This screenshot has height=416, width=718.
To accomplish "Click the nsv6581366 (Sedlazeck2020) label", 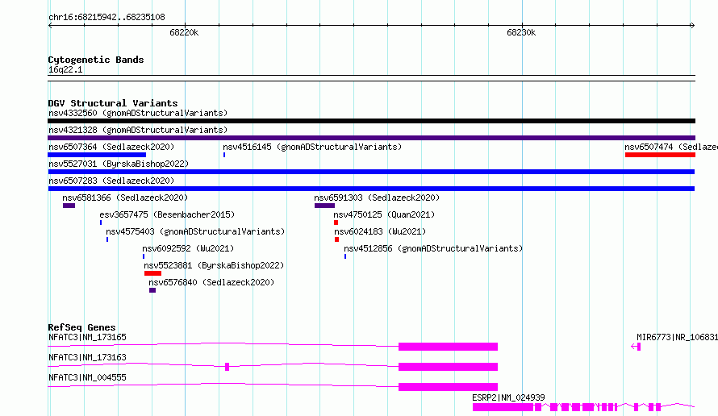I will point(125,198).
